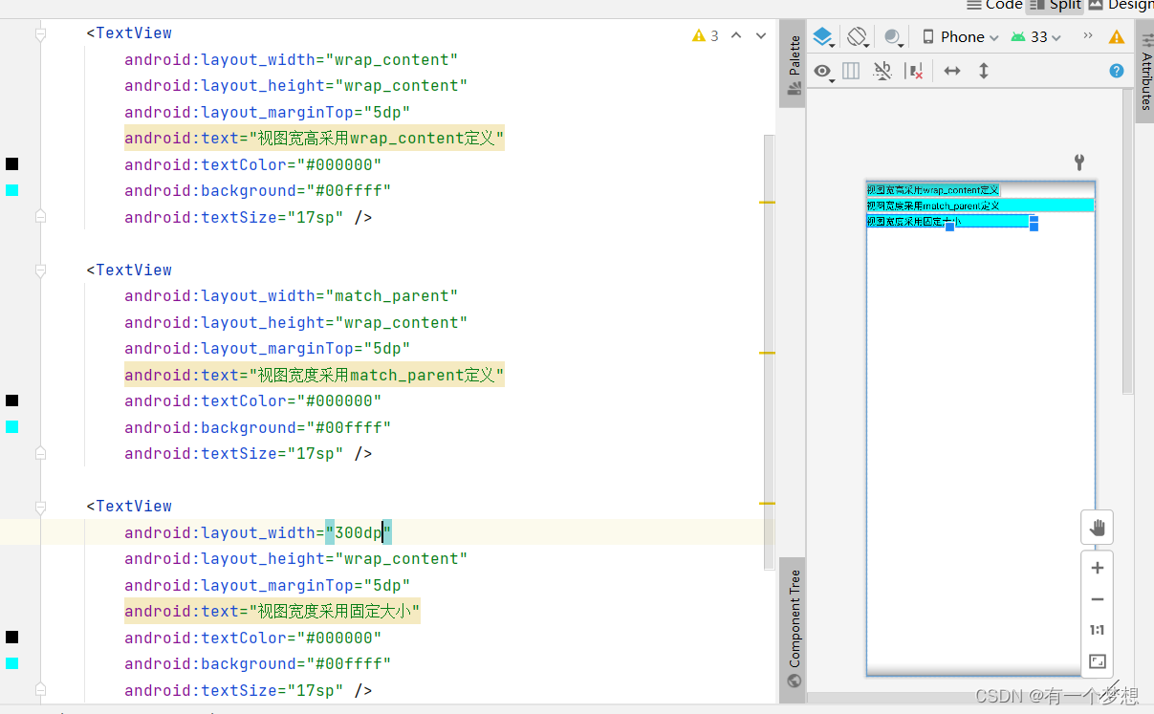Image resolution: width=1154 pixels, height=714 pixels.
Task: Open the Component Tree side panel
Action: [x=794, y=629]
